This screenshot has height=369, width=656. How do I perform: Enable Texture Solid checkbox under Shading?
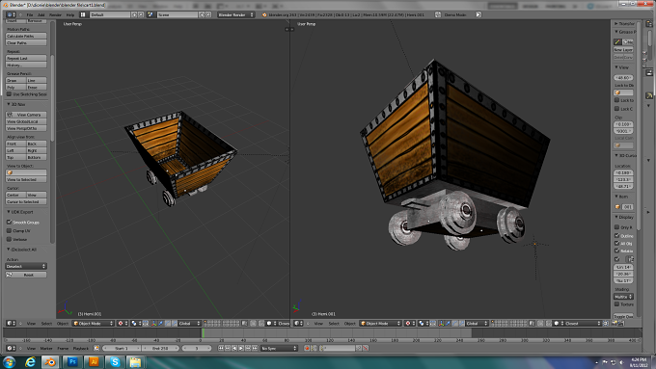(616, 304)
